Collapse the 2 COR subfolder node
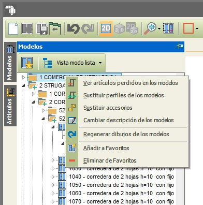203x205 pixels. coord(33,102)
